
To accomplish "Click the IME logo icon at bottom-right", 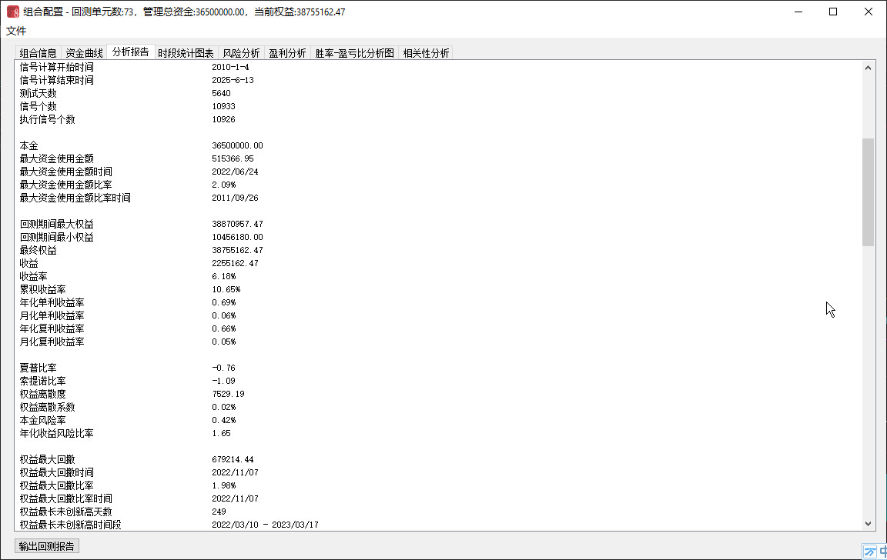I will click(869, 552).
